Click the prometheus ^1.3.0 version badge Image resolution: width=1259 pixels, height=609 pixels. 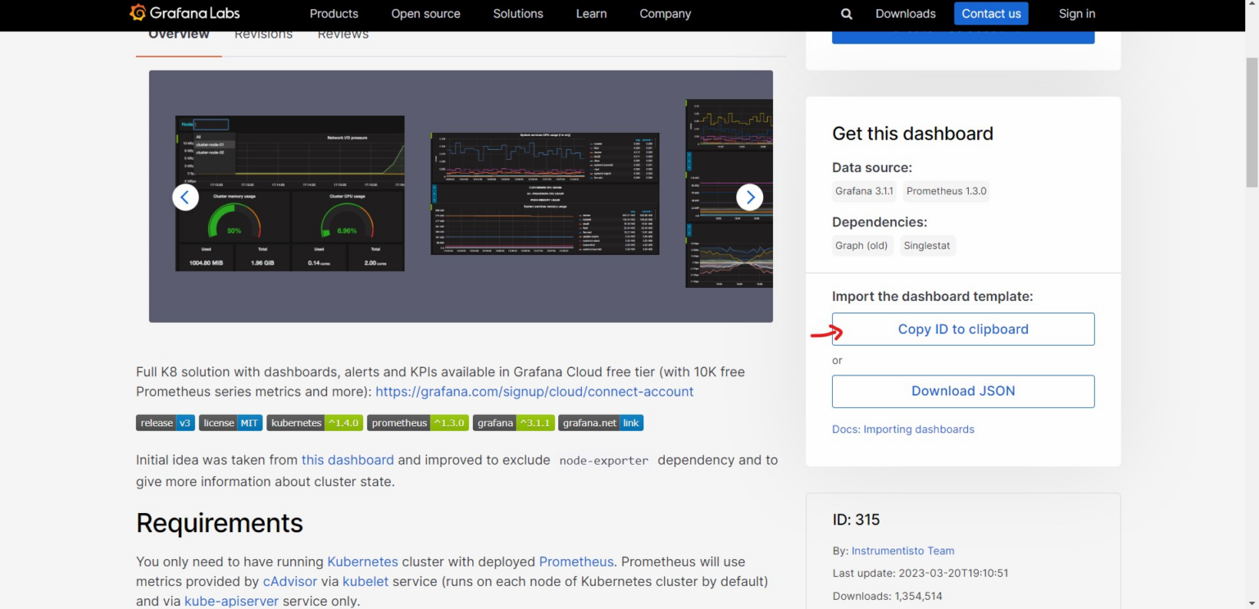[x=418, y=422]
